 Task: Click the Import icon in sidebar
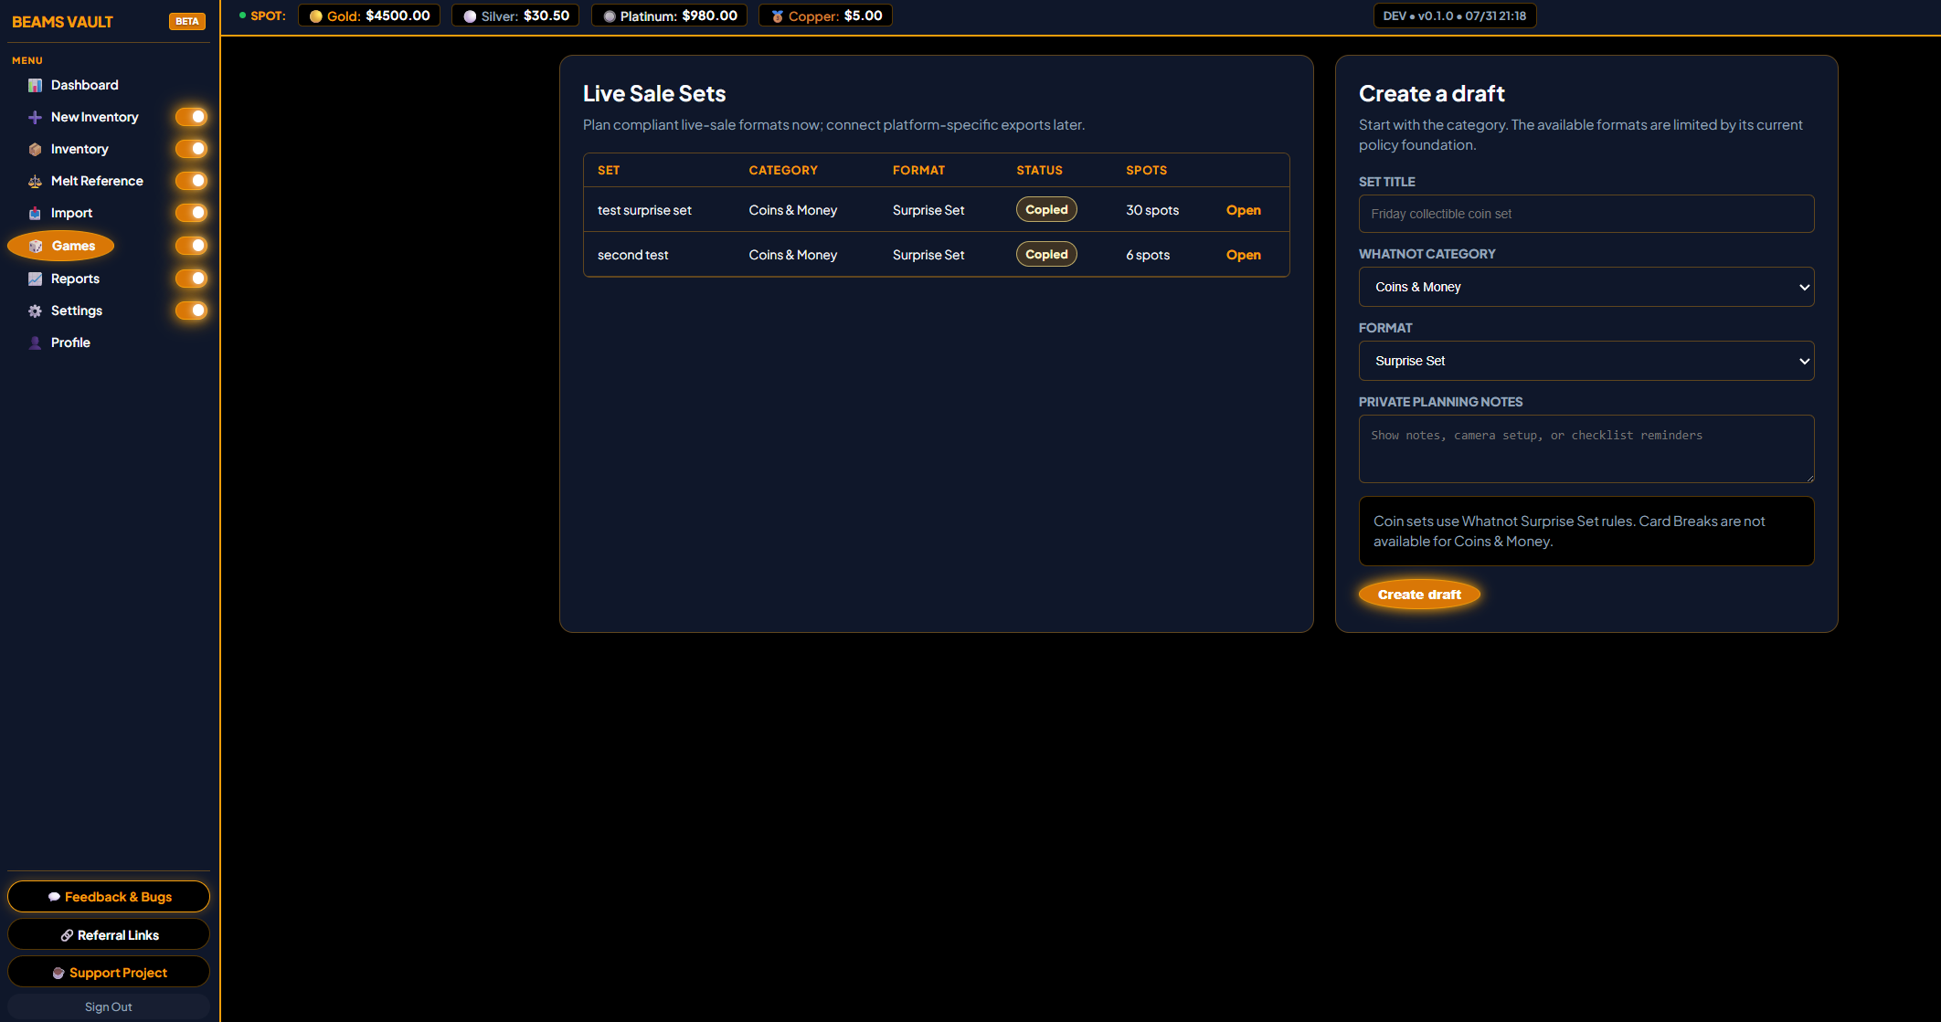[x=35, y=213]
